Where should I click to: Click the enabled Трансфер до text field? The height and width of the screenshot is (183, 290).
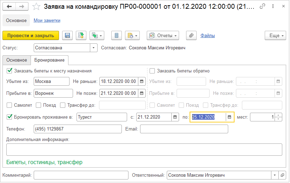click(x=122, y=105)
